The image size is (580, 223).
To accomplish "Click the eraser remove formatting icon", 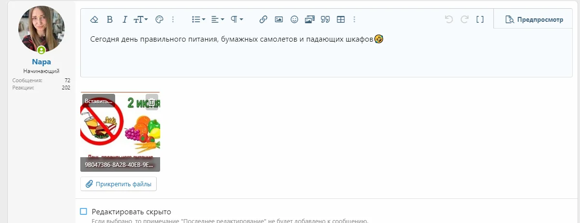I will (x=94, y=20).
